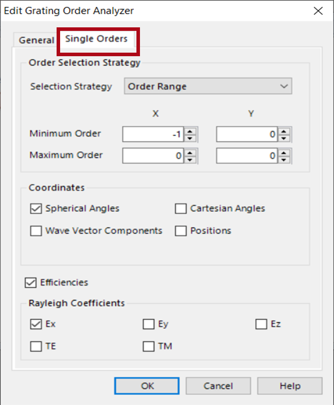Enable the Cartesian Angles checkbox

click(181, 209)
